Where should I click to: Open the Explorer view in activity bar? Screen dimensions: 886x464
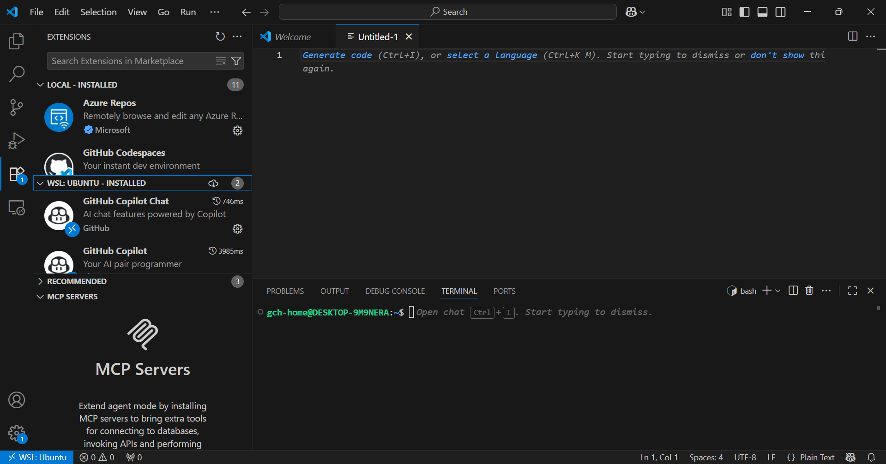[x=17, y=41]
